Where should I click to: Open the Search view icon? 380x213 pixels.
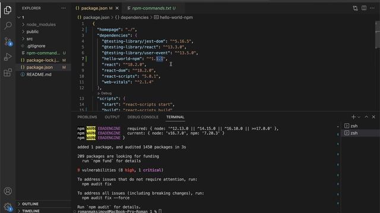(8, 25)
